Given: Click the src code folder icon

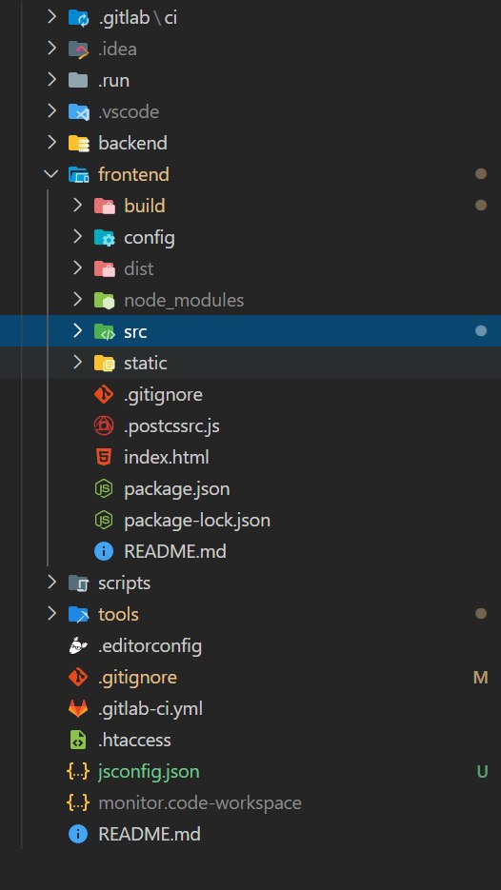Looking at the screenshot, I should pos(105,331).
